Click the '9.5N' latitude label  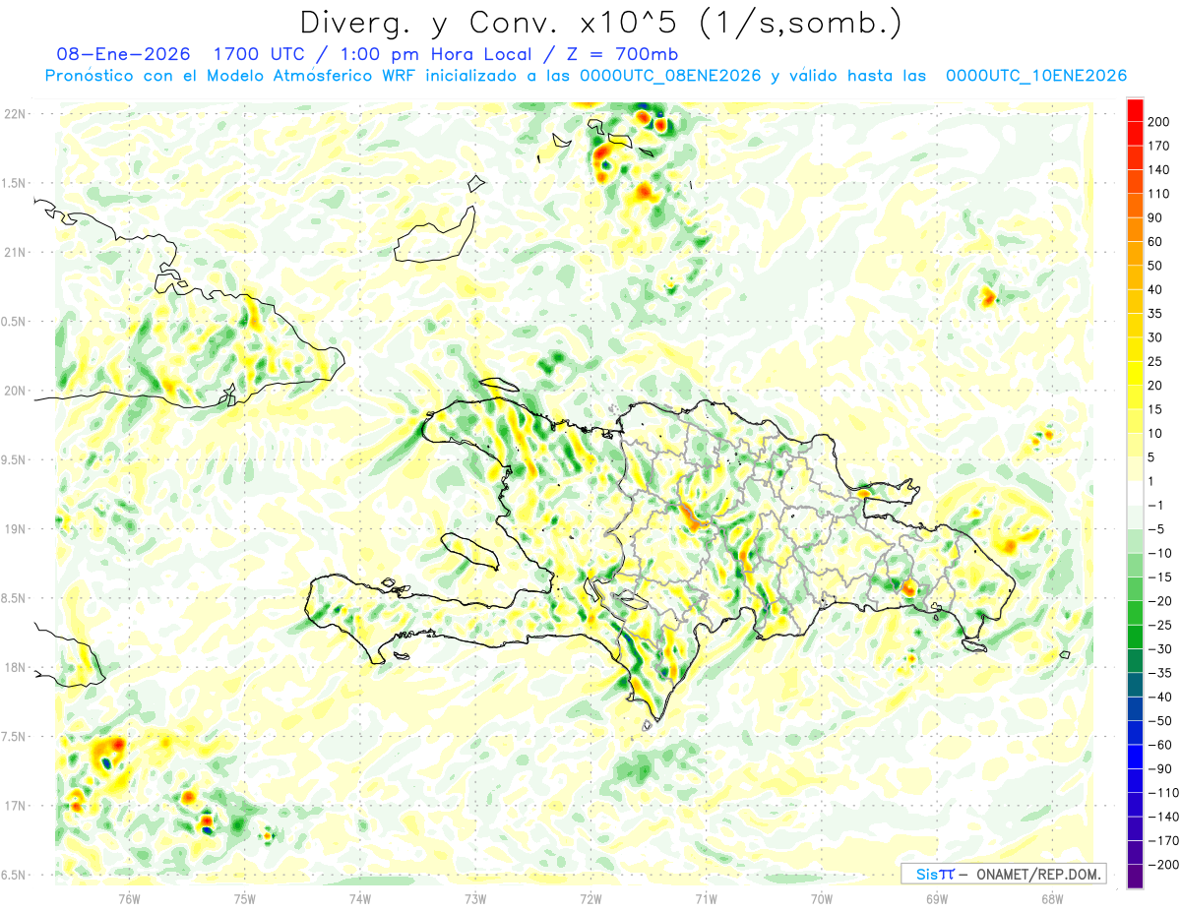(x=14, y=459)
